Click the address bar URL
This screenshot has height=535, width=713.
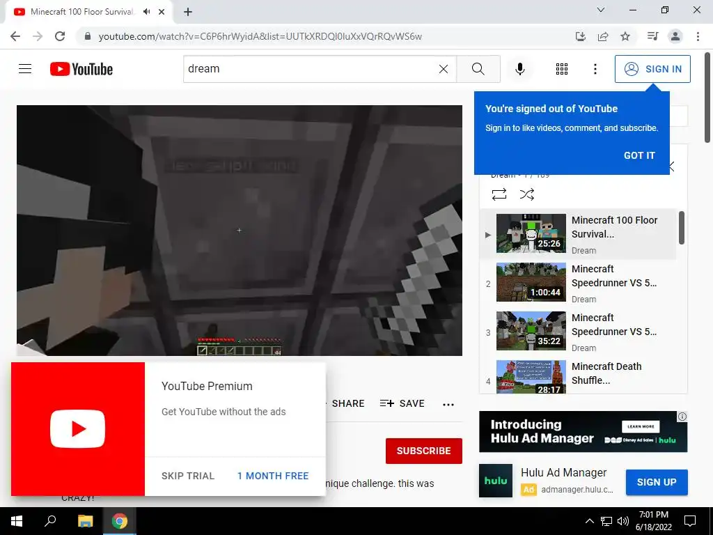pyautogui.click(x=260, y=36)
